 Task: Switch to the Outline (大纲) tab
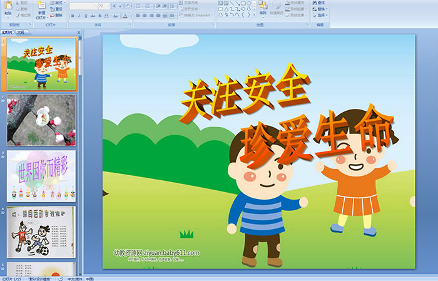21,31
